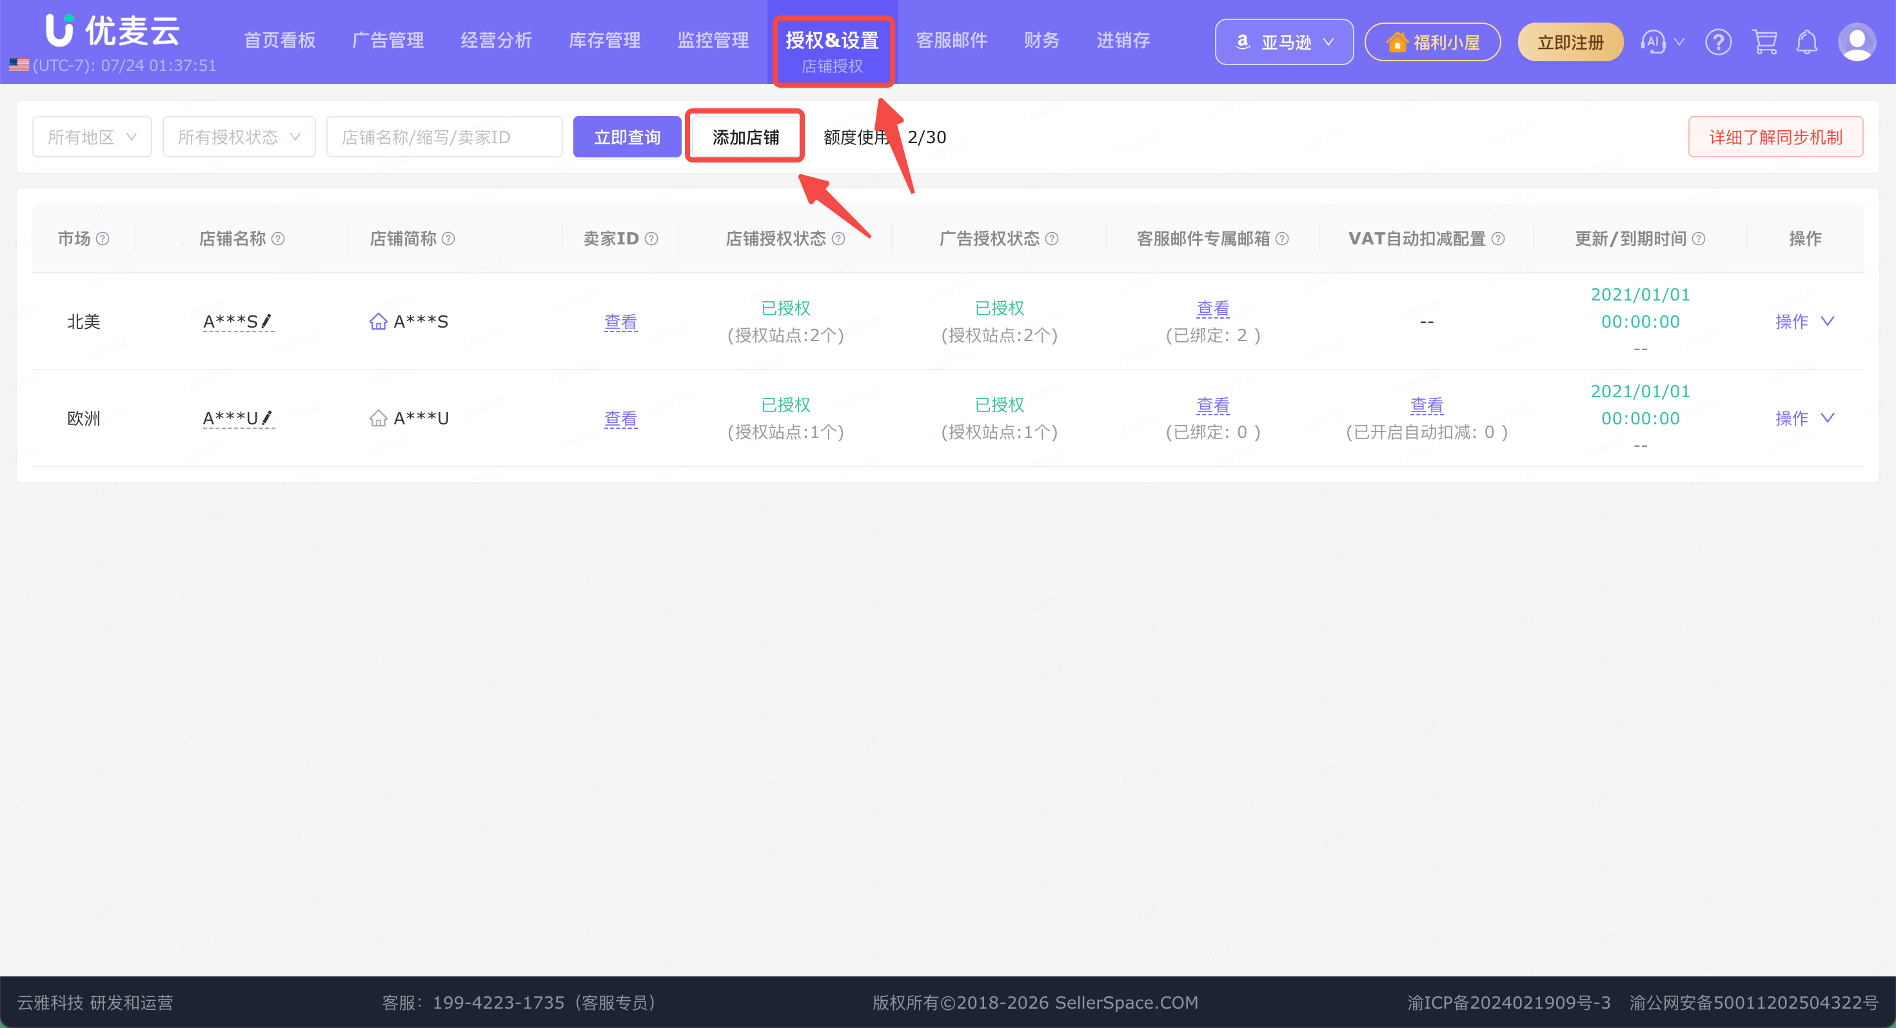The height and width of the screenshot is (1028, 1896).
Task: Open the 所有授权状态 status dropdown
Action: coord(239,137)
